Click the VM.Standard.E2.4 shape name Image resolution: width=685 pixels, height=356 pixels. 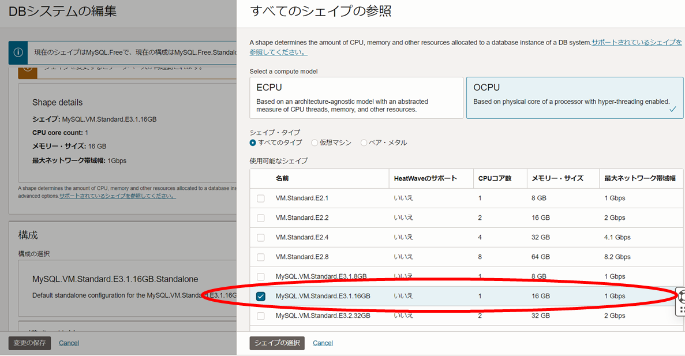pos(302,238)
